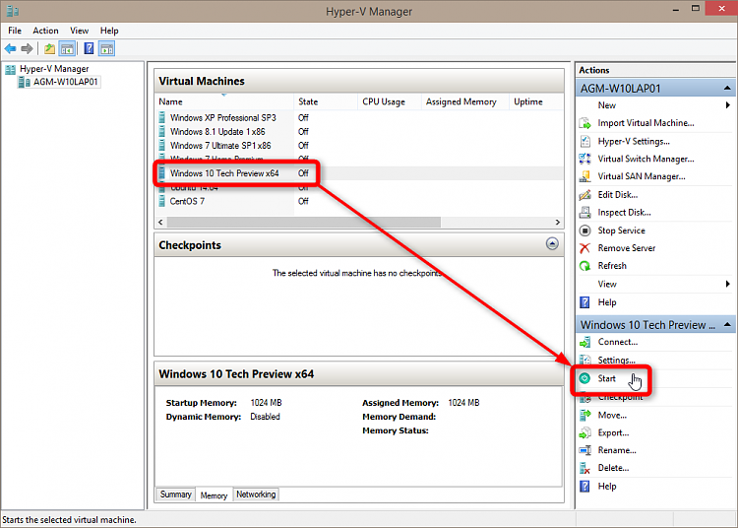Click Import Virtual Machine... action
This screenshot has width=738, height=528.
pyautogui.click(x=646, y=123)
